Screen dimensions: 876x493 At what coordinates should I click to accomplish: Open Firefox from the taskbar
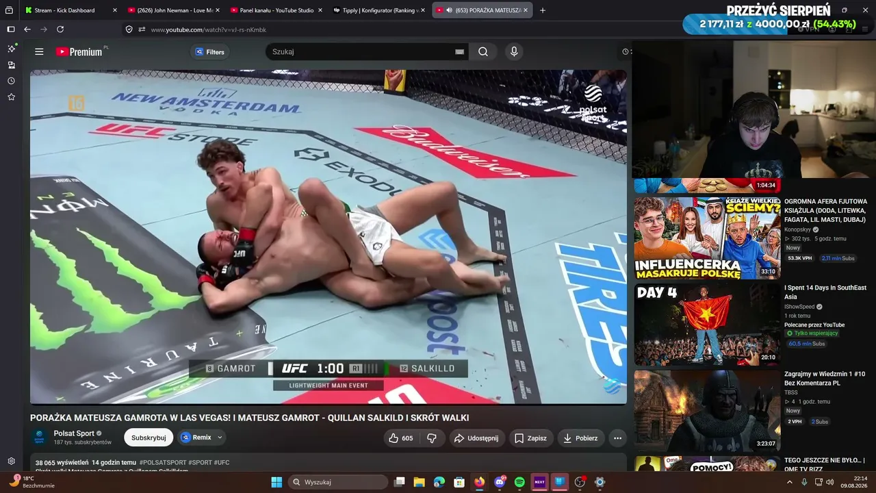point(479,482)
